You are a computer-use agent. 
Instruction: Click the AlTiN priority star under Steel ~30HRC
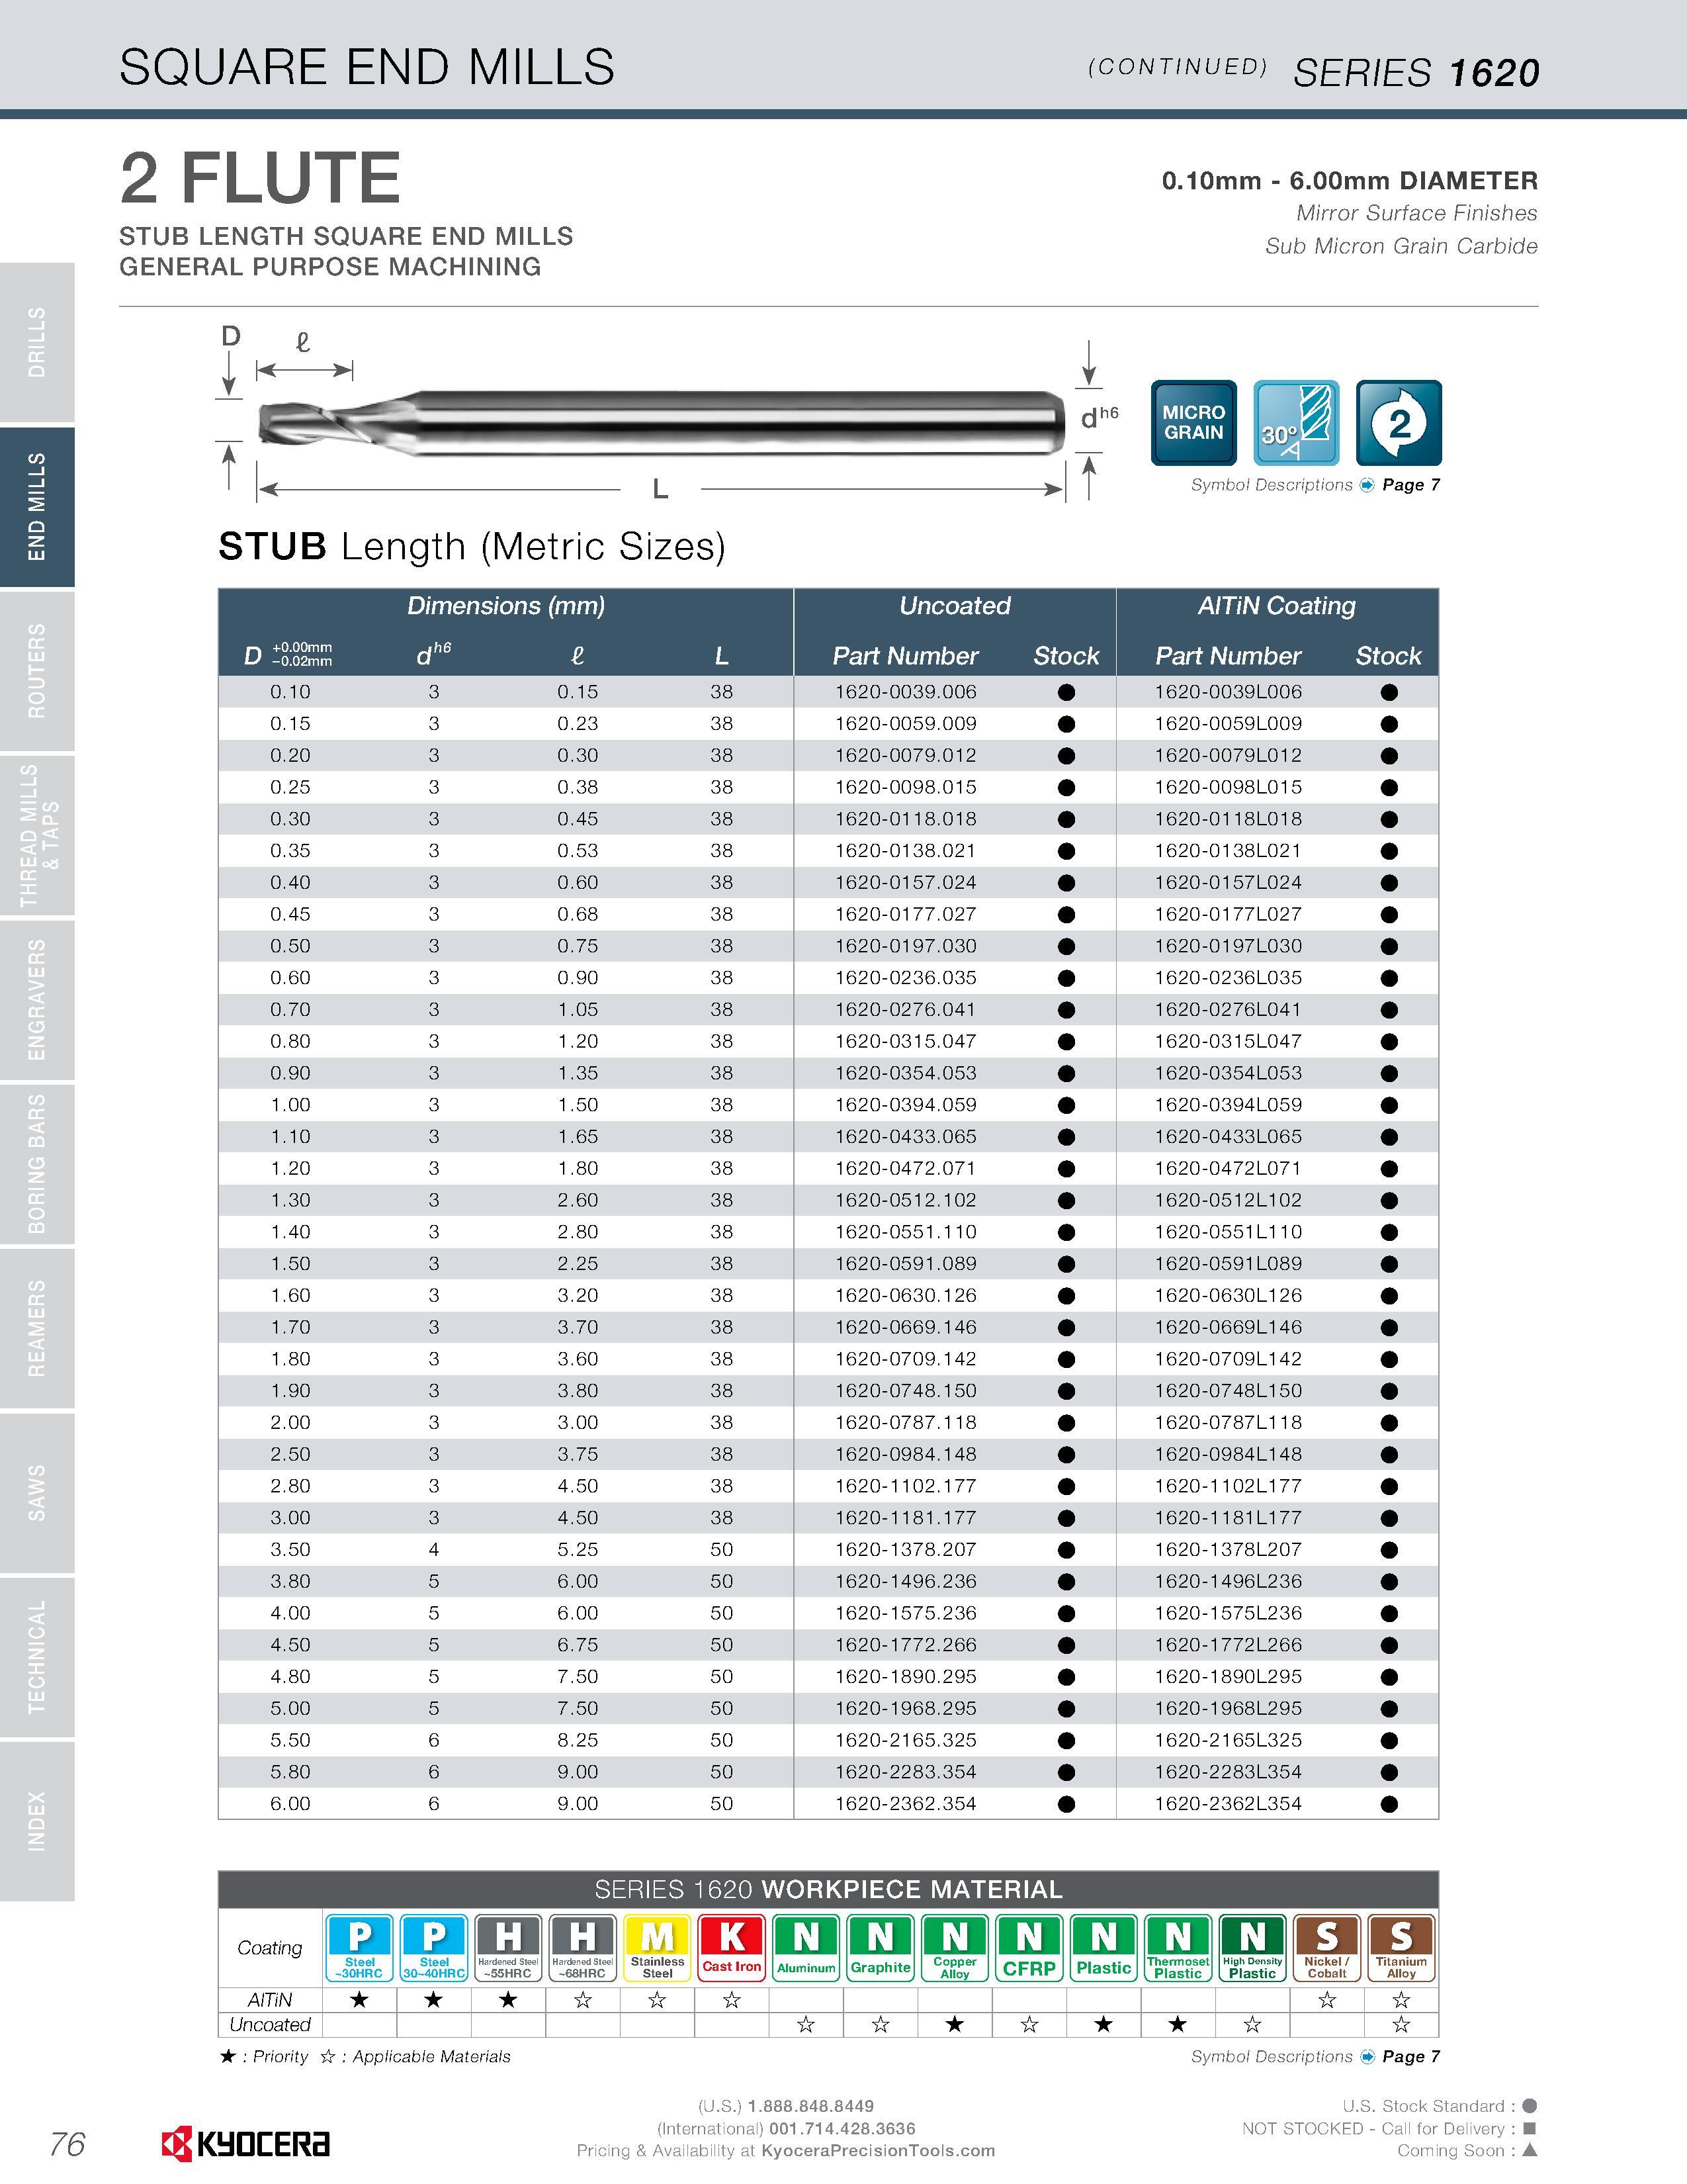pos(360,2000)
